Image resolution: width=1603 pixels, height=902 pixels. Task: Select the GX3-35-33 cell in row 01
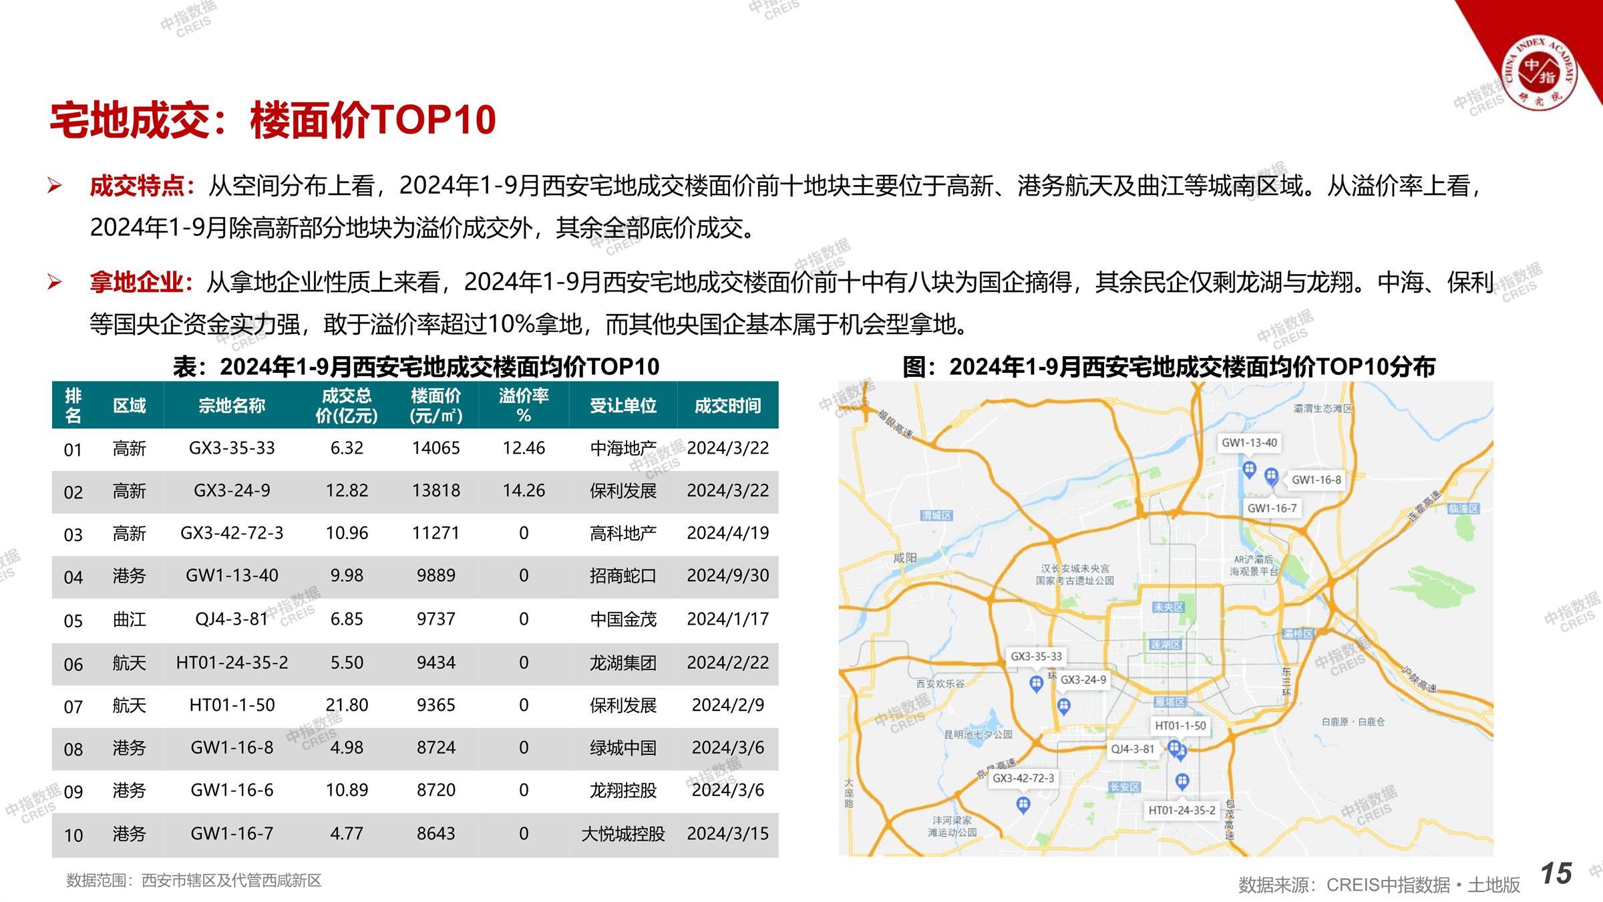coord(232,448)
